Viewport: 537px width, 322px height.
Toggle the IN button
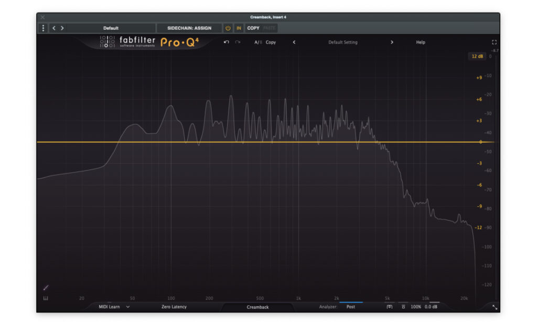239,28
